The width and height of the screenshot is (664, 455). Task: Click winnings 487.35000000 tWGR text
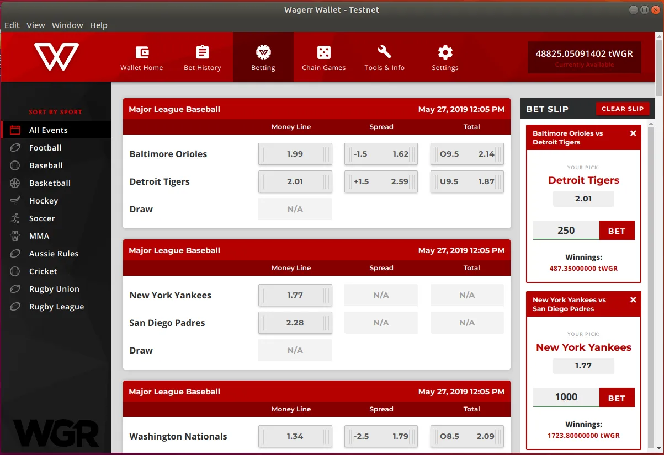pos(583,269)
